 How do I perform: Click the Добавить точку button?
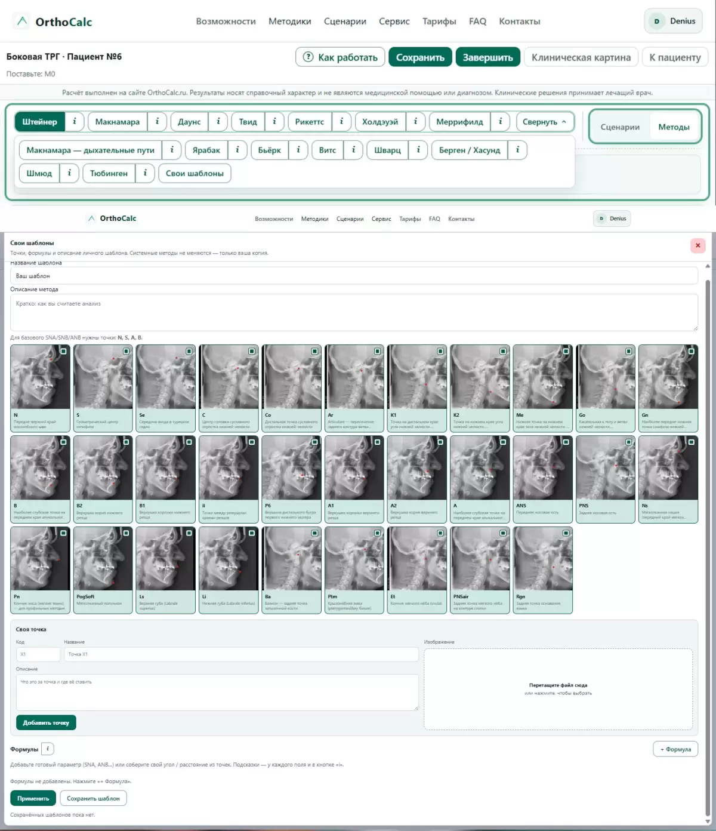coord(46,722)
